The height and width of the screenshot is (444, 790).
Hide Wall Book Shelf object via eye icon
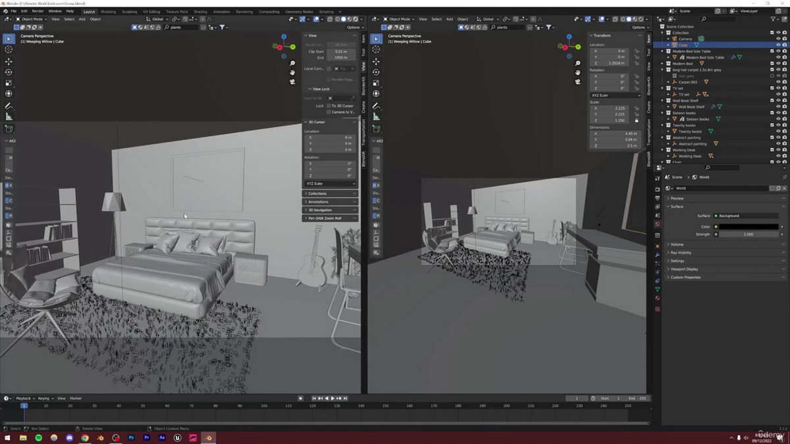click(778, 107)
